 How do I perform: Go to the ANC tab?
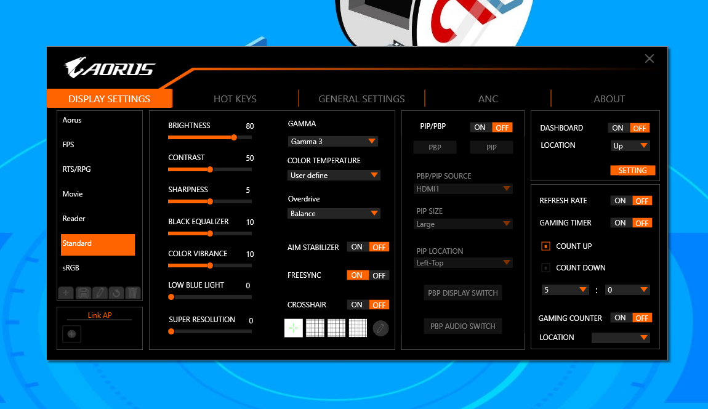[488, 99]
